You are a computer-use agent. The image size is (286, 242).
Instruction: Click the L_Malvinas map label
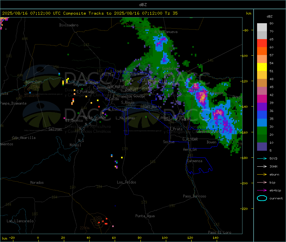tap(125, 118)
